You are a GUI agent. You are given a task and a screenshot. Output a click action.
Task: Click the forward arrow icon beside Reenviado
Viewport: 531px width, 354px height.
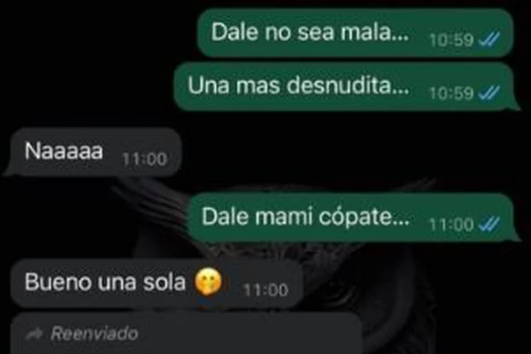click(x=34, y=334)
